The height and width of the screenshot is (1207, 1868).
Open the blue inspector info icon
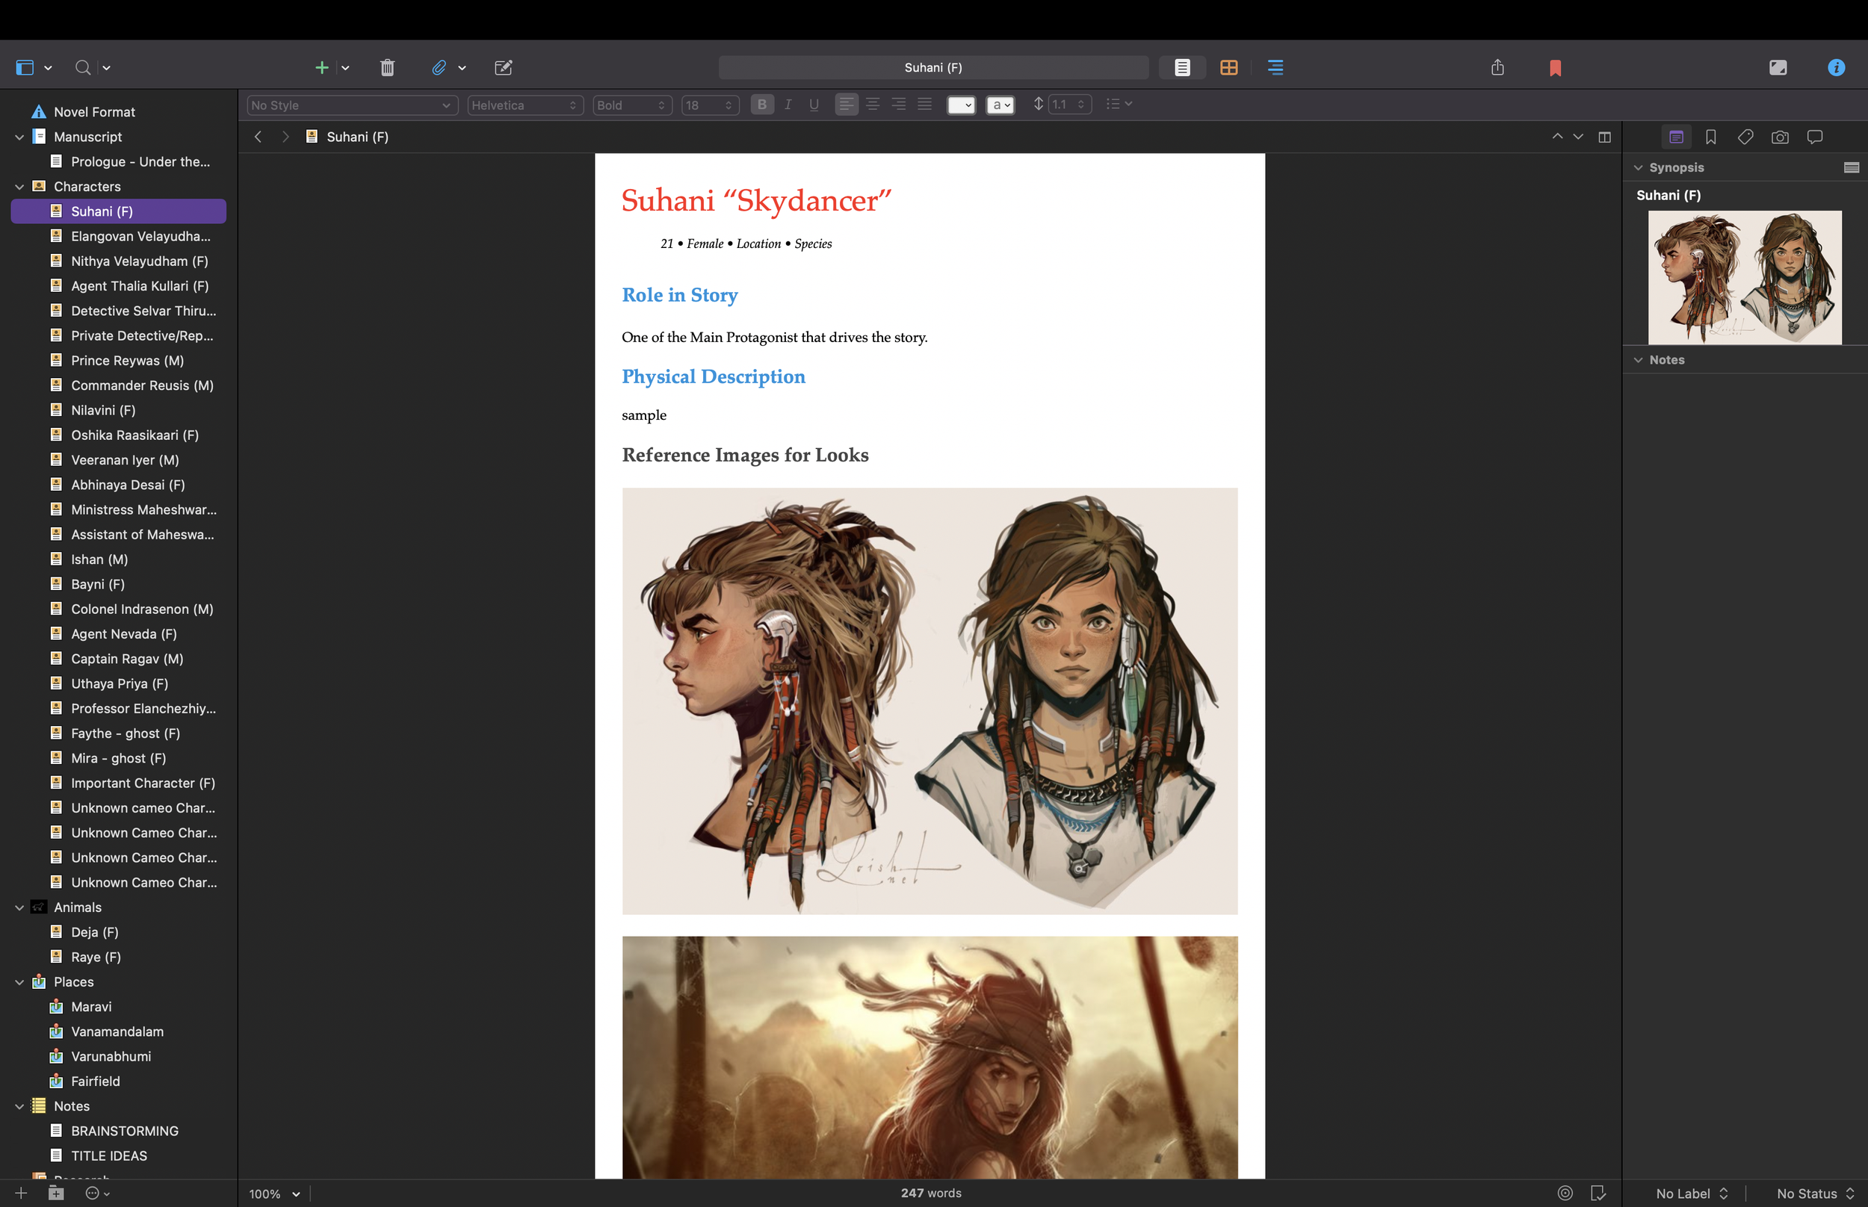tap(1835, 67)
